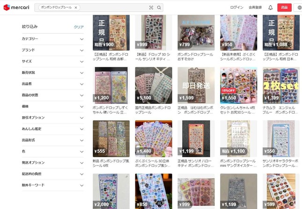Expand the 除外キーワード filter

(x=52, y=185)
